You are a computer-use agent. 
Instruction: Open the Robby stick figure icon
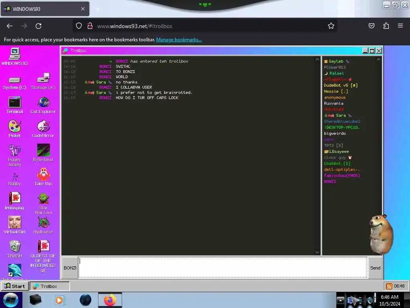coord(14,179)
